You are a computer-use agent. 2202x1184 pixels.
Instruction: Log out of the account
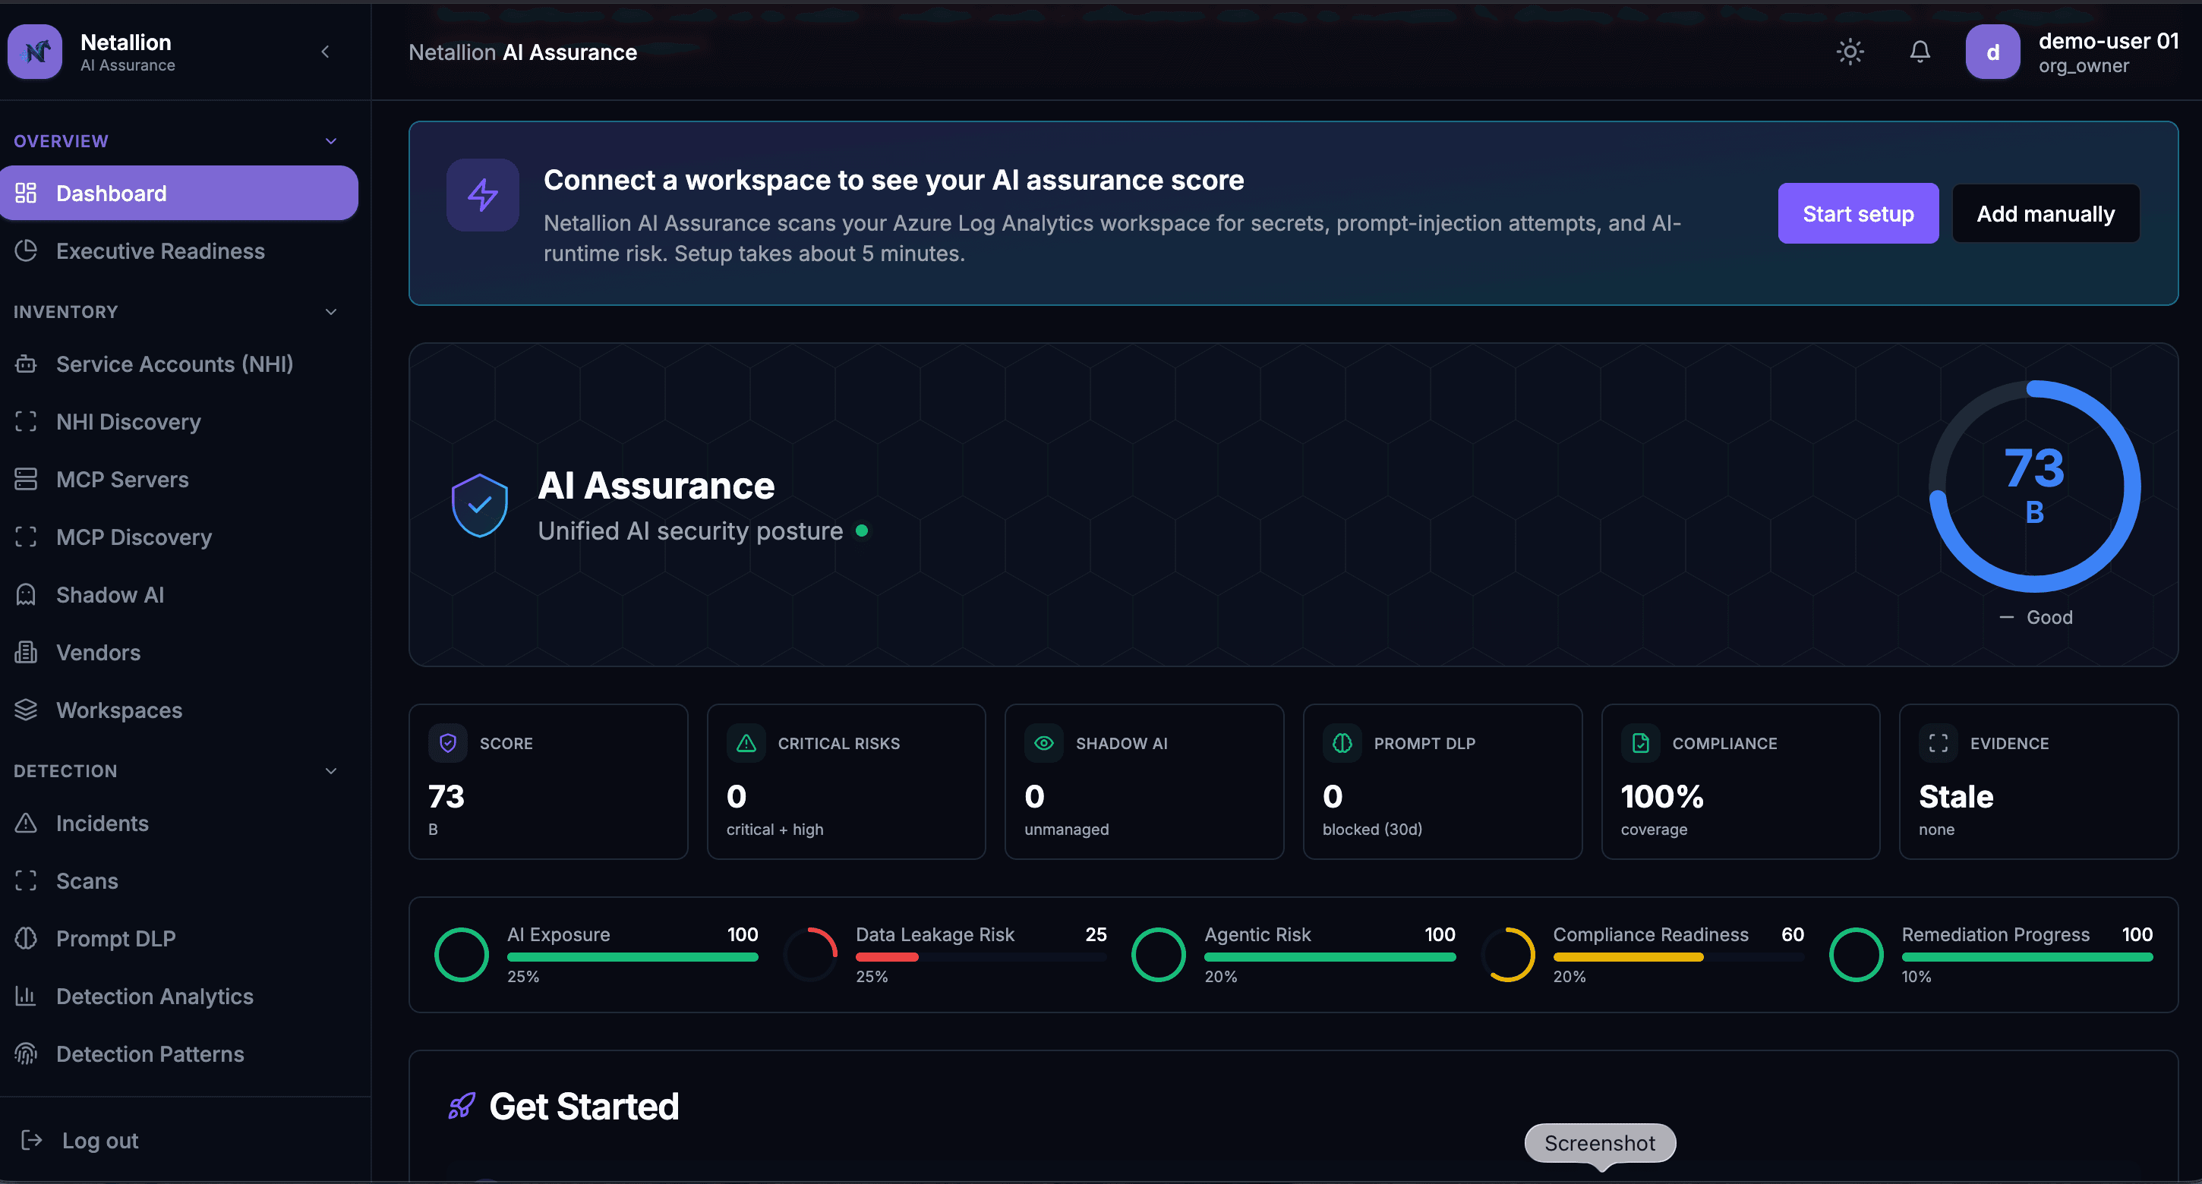[x=80, y=1141]
